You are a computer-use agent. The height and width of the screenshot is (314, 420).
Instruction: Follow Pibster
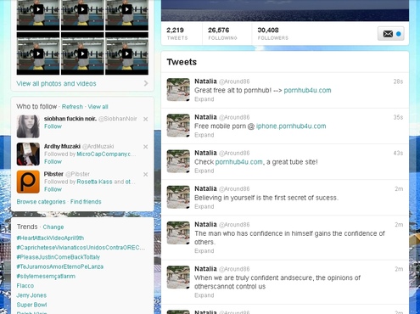click(53, 189)
